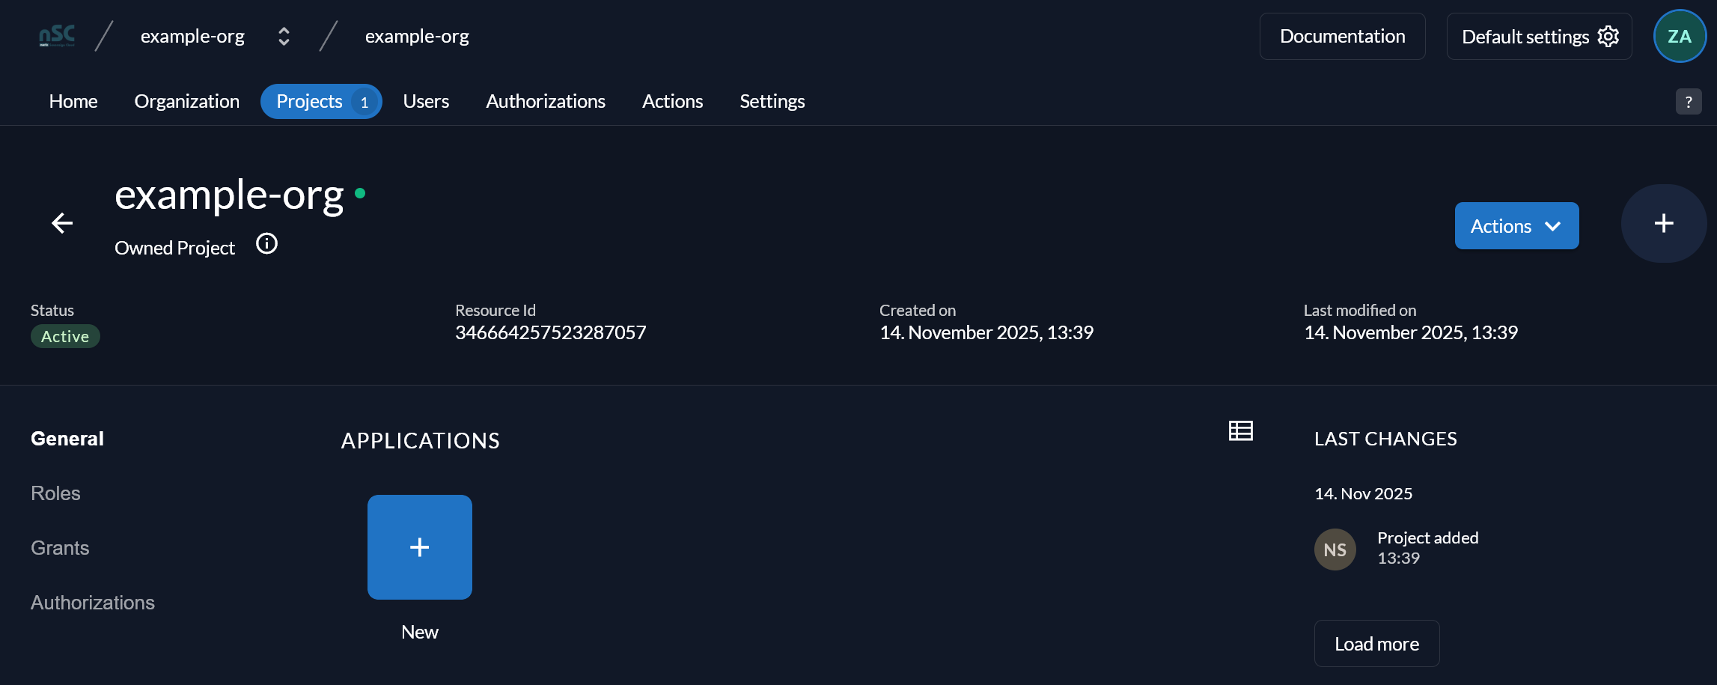Open Roles in the side menu
This screenshot has width=1717, height=685.
click(55, 493)
